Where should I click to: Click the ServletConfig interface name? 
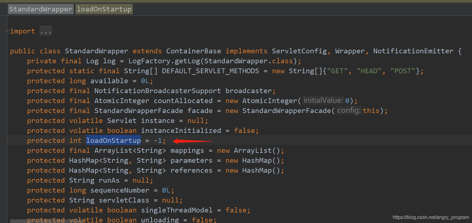[x=299, y=51]
